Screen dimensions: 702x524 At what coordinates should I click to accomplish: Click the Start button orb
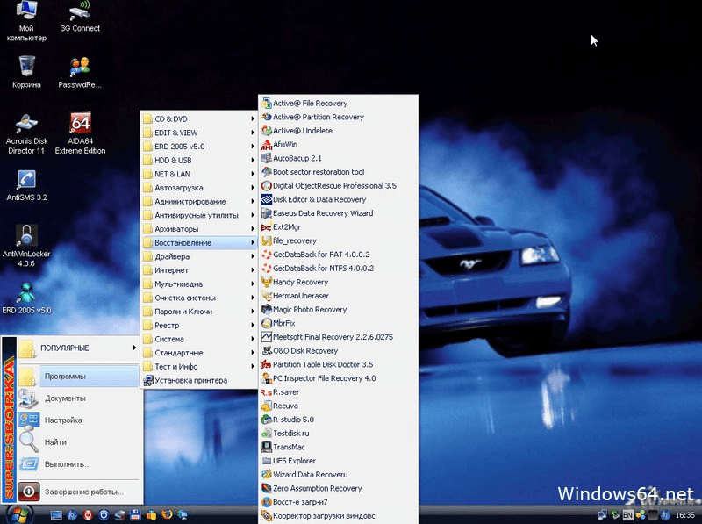18,514
